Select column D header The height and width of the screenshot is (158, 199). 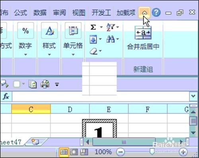pos(70,109)
